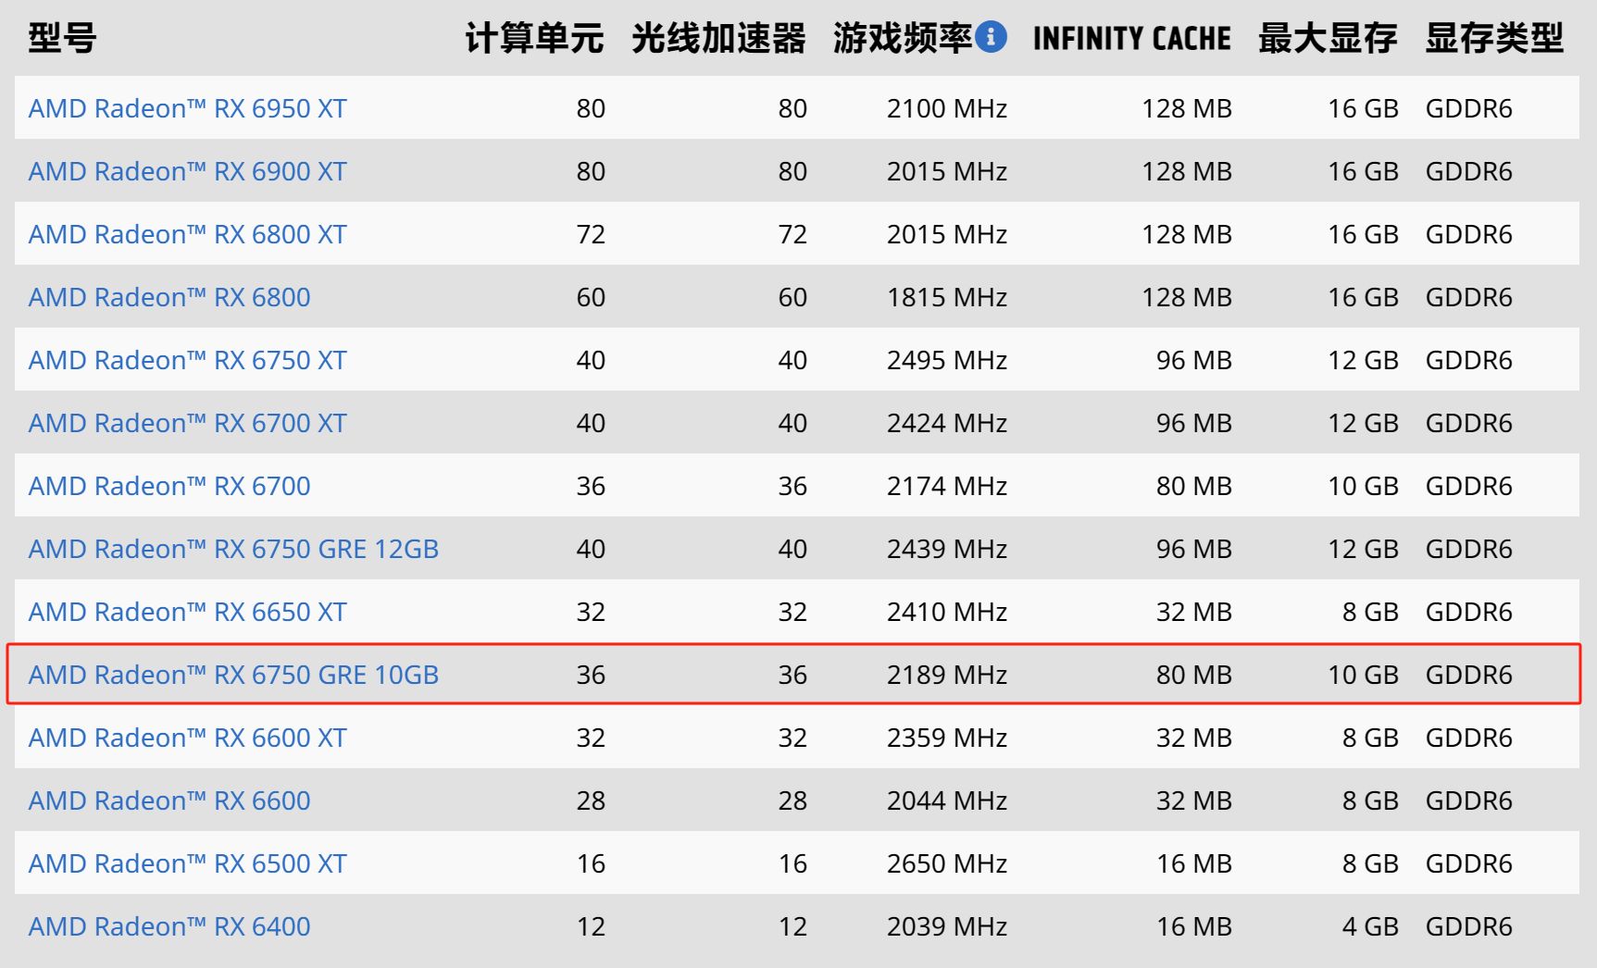
Task: Select GDDR6 in the RX 6400 row
Action: coord(1469,926)
